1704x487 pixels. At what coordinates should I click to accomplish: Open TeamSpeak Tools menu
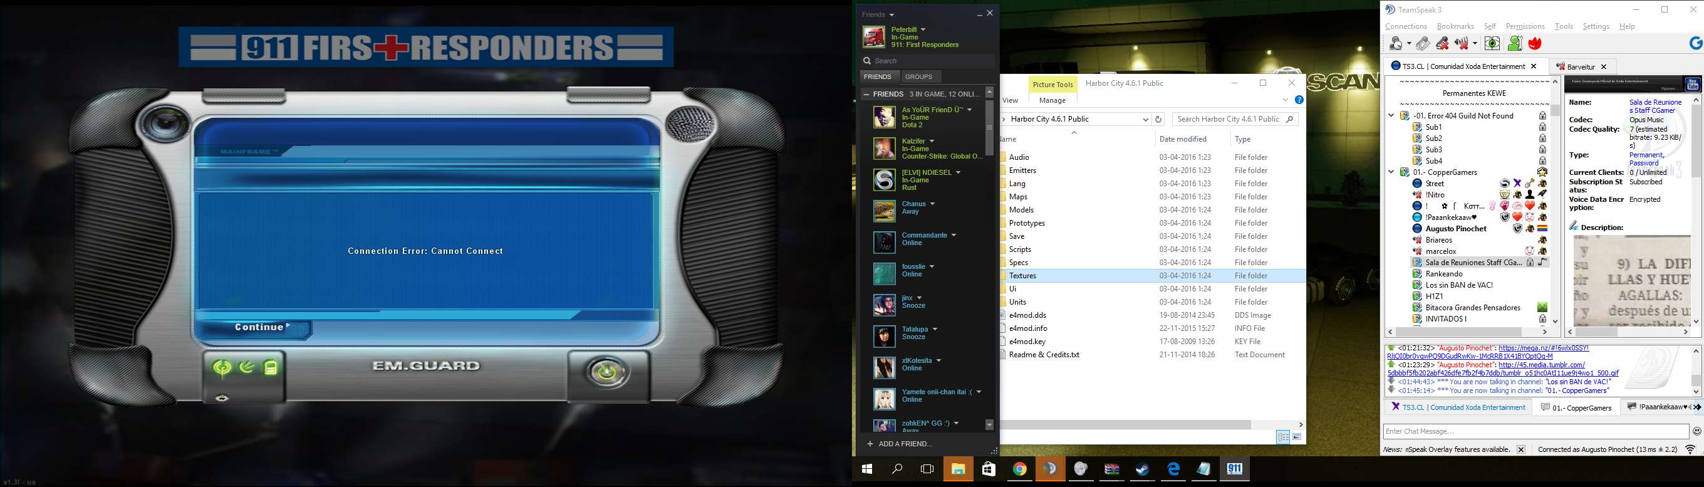coord(1564,26)
